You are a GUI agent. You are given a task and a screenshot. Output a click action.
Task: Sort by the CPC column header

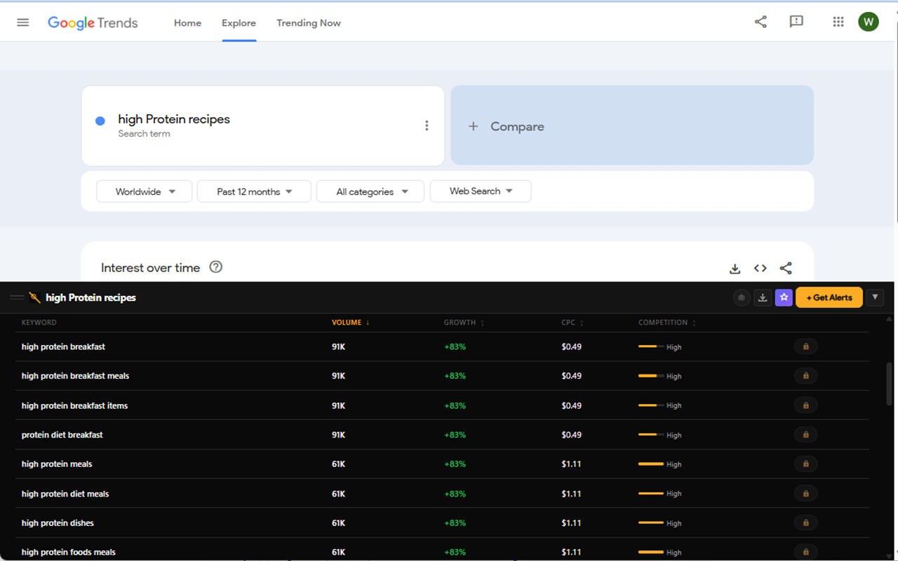pos(573,323)
